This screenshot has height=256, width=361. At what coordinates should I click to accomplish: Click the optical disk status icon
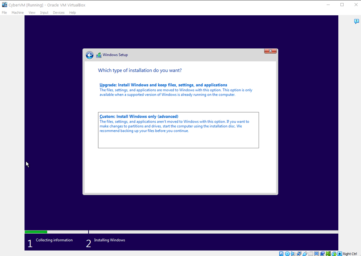pyautogui.click(x=287, y=254)
